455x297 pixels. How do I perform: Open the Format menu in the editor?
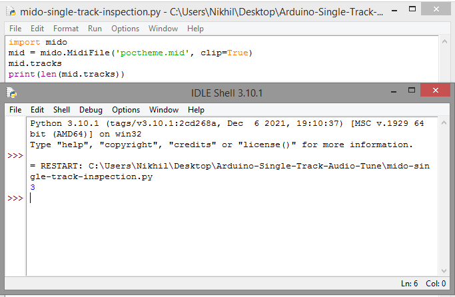click(66, 29)
